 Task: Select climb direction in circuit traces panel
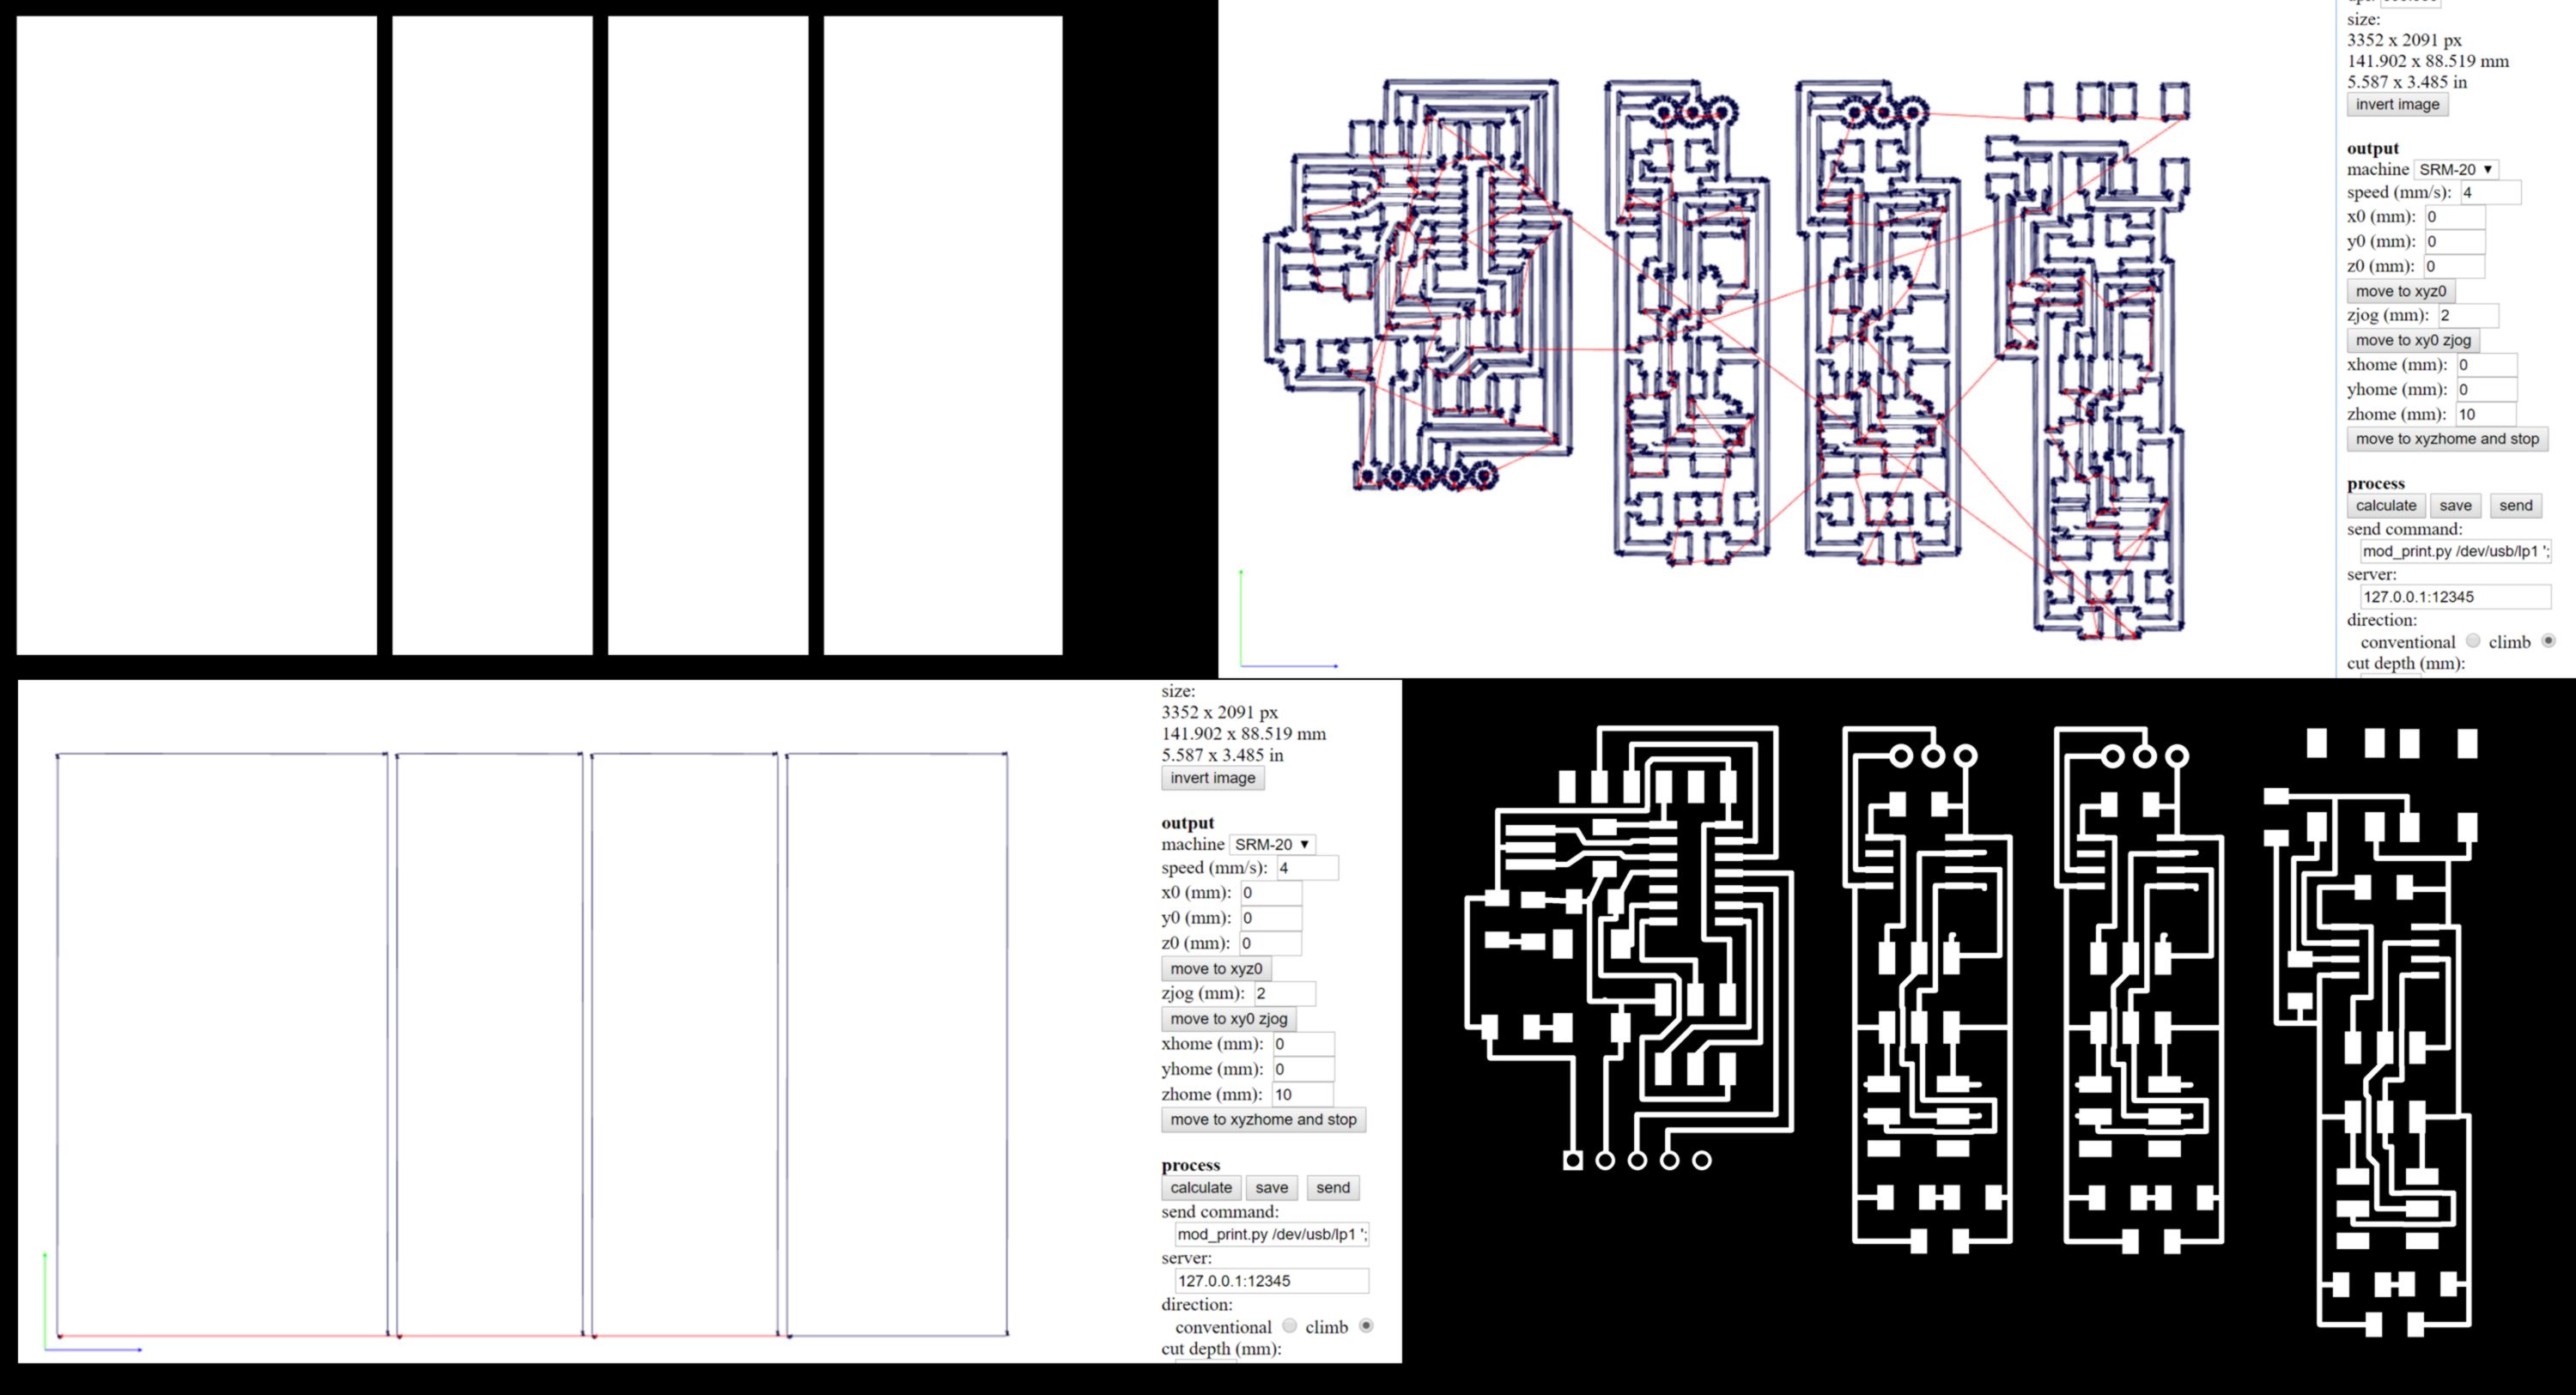[x=2548, y=641]
